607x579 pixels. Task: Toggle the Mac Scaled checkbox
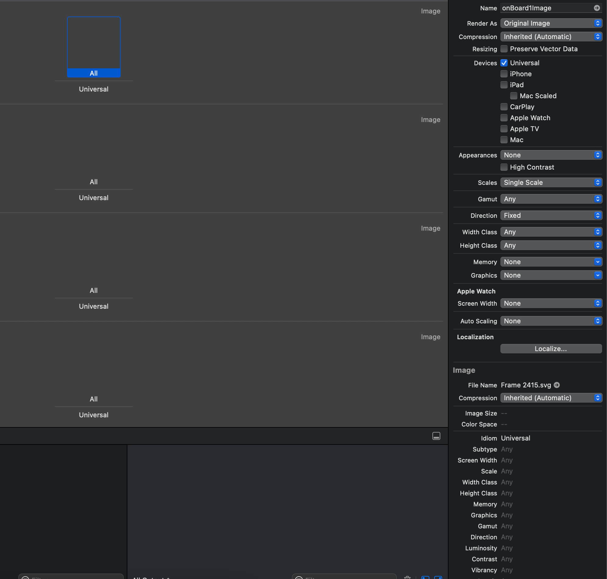(x=513, y=96)
